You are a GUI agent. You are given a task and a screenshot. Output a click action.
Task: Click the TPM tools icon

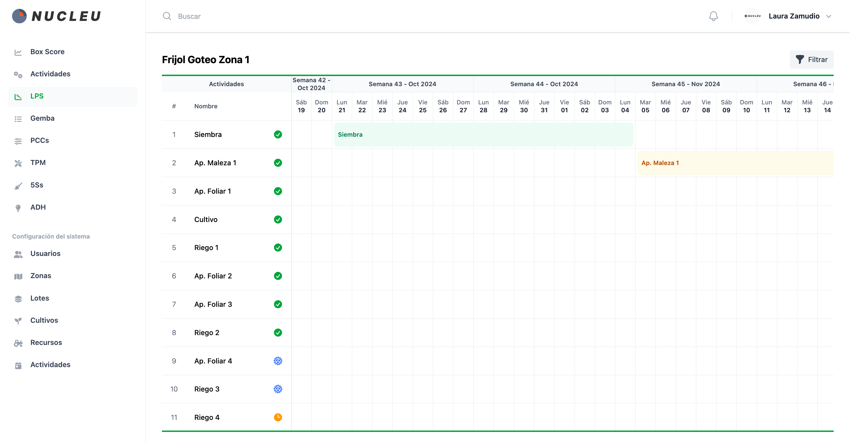(18, 163)
